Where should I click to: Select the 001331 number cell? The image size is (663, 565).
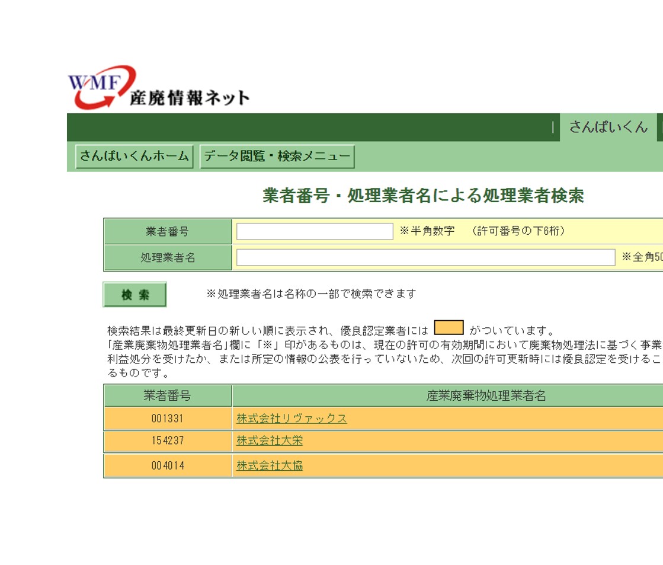click(168, 419)
